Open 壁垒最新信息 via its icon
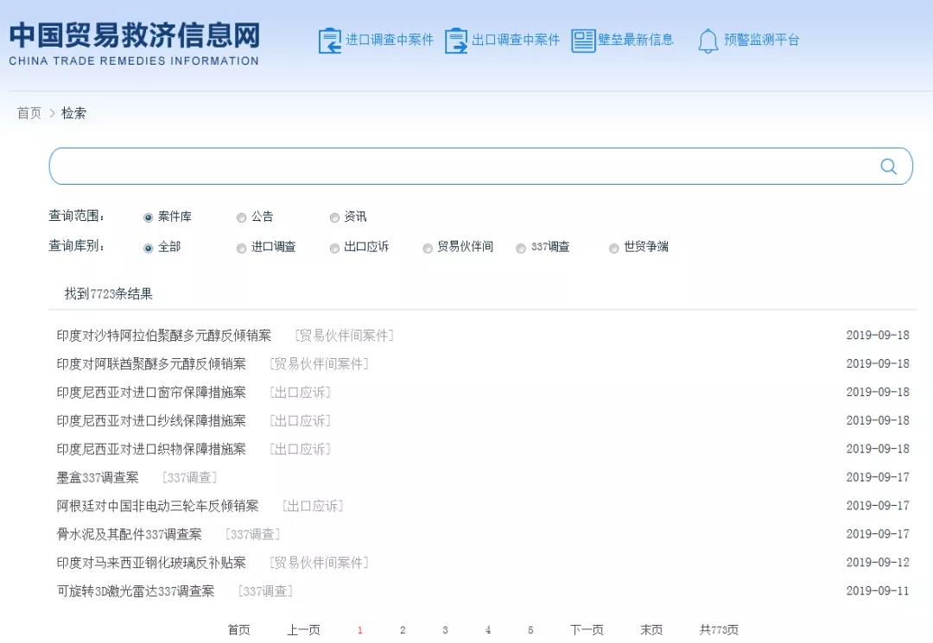The width and height of the screenshot is (933, 643). tap(584, 39)
